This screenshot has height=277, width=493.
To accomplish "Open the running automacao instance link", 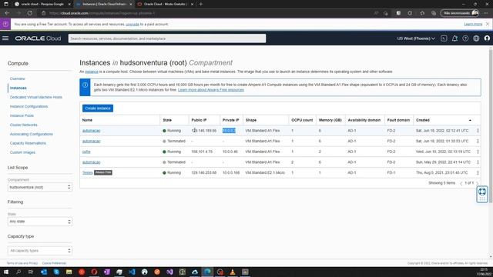I will click(91, 131).
